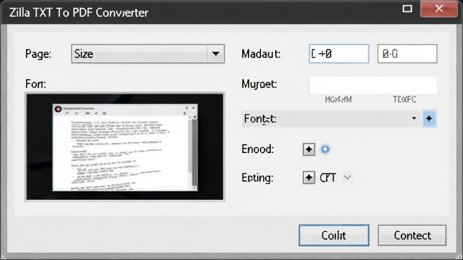
Task: Click the first Madaut input field
Action: (x=339, y=54)
